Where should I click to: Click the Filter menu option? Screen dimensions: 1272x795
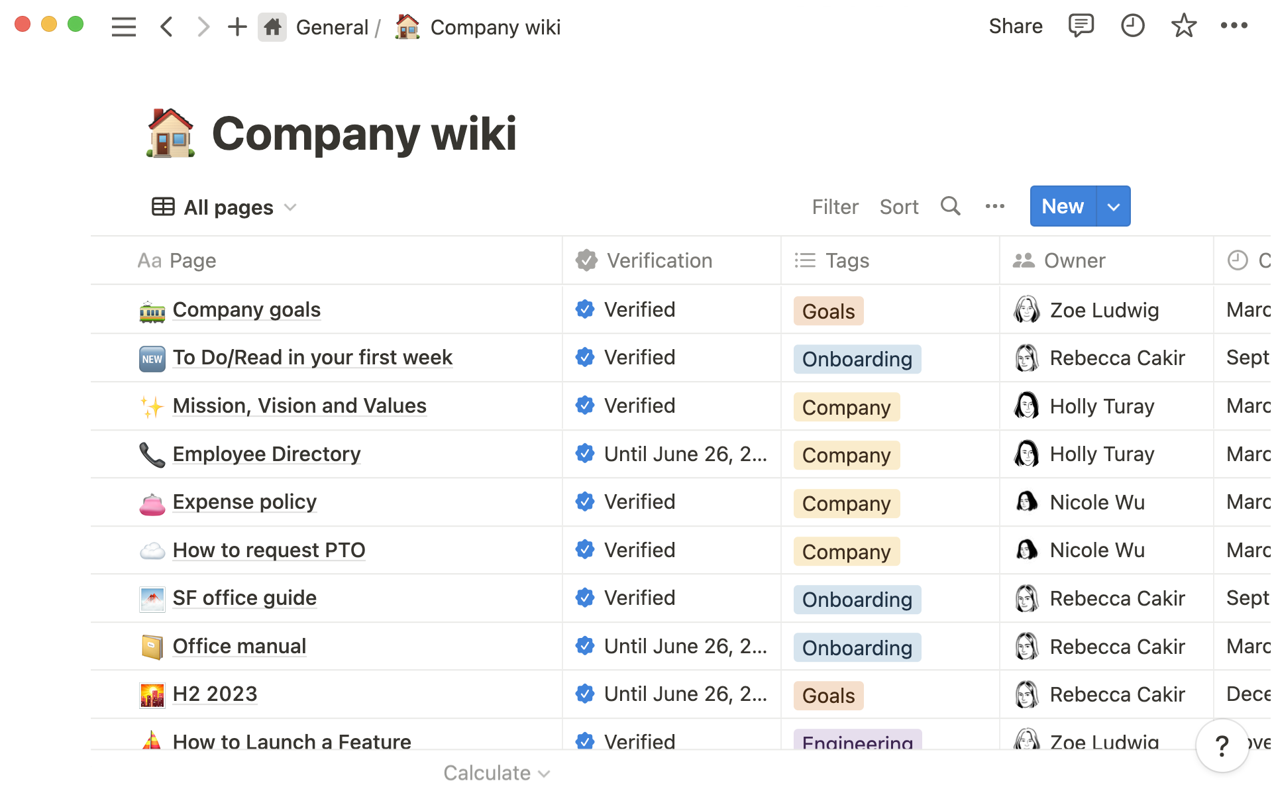click(834, 206)
